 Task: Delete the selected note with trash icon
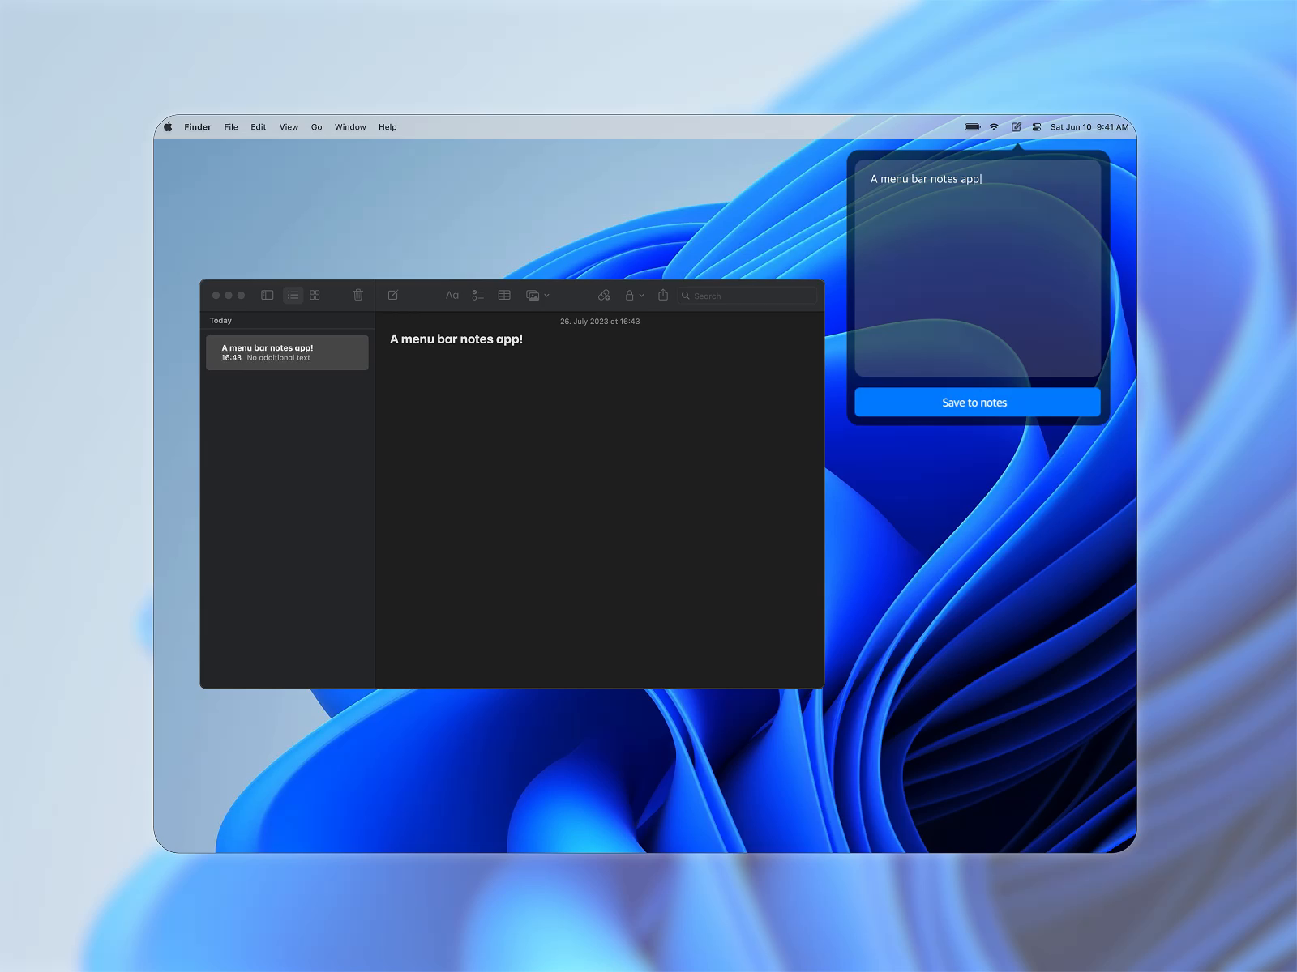pos(358,295)
